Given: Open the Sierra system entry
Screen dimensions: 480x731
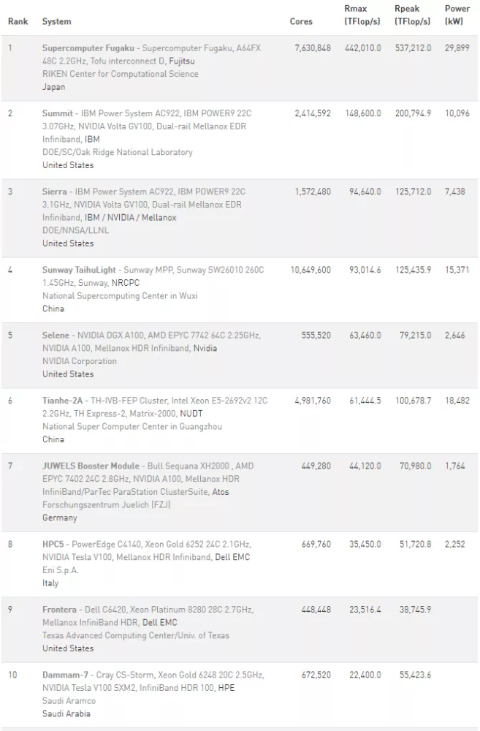Looking at the screenshot, I should [56, 192].
